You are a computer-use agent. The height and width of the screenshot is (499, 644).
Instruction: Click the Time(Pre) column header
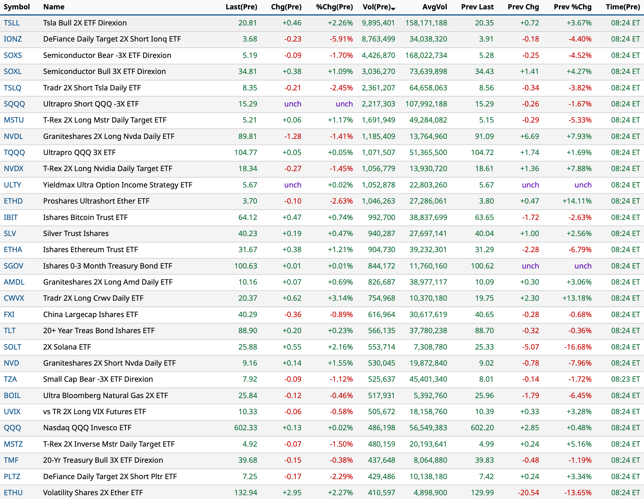pos(622,7)
